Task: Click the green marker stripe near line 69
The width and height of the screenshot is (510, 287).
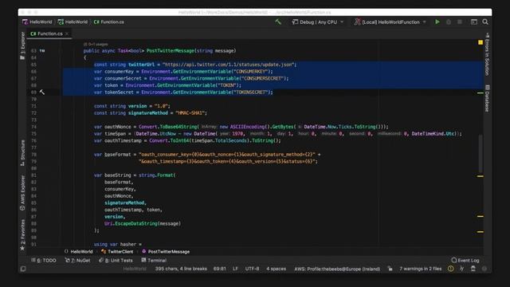Action: point(481,92)
